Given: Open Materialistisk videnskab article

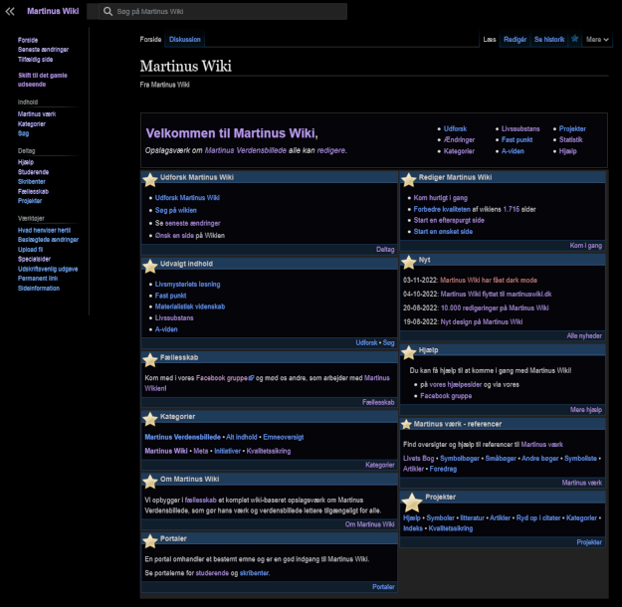Looking at the screenshot, I should pos(190,306).
